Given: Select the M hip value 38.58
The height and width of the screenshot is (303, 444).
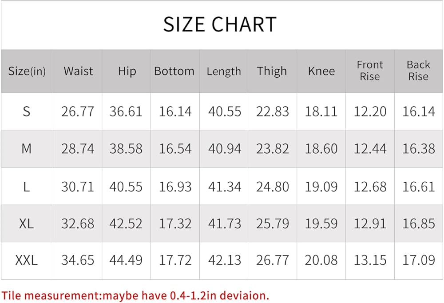Looking at the screenshot, I should [126, 149].
